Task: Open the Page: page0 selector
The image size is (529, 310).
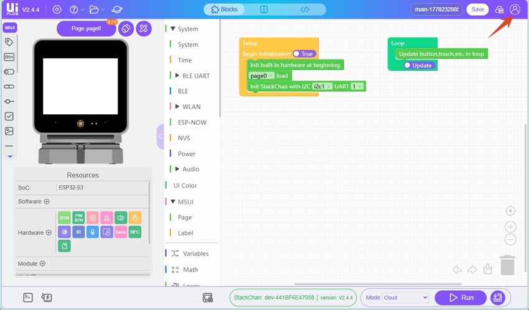Action: [x=86, y=29]
